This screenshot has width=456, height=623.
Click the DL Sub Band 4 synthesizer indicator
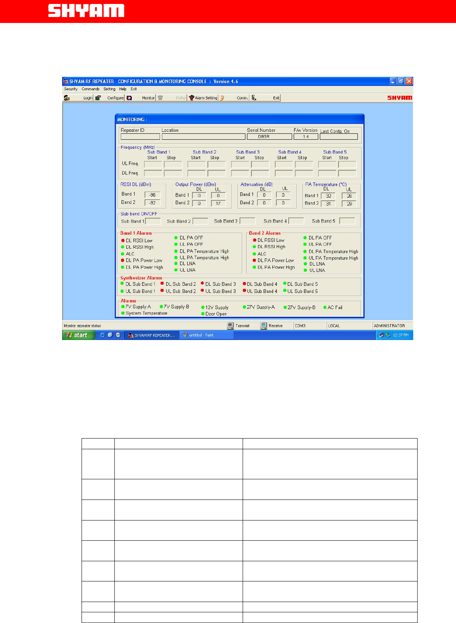(x=244, y=283)
